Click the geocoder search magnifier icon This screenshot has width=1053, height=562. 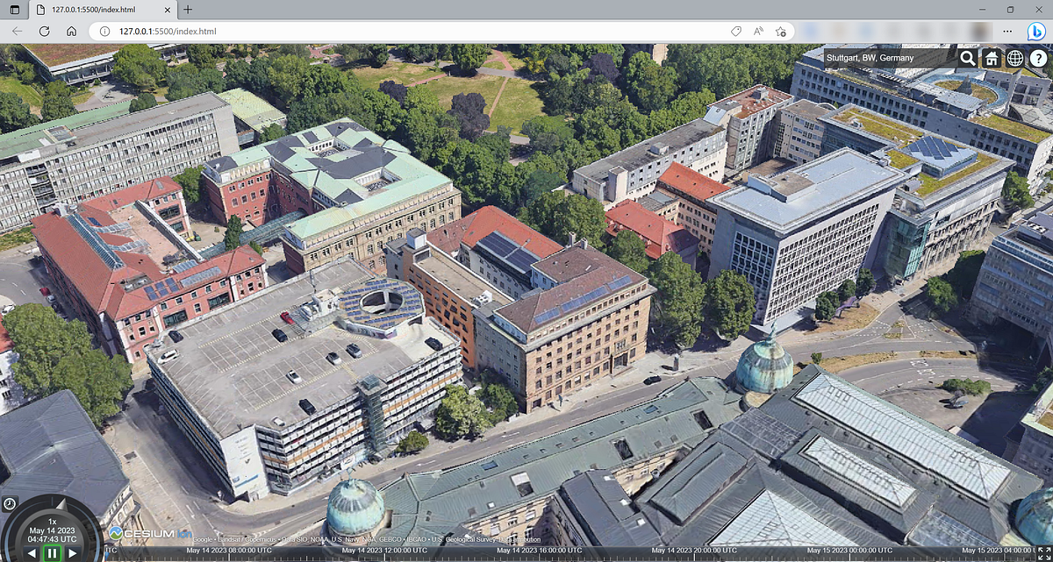click(966, 59)
